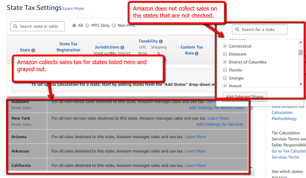Click the State column header
Image resolution: width=306 pixels, height=178 pixels.
click(x=25, y=50)
